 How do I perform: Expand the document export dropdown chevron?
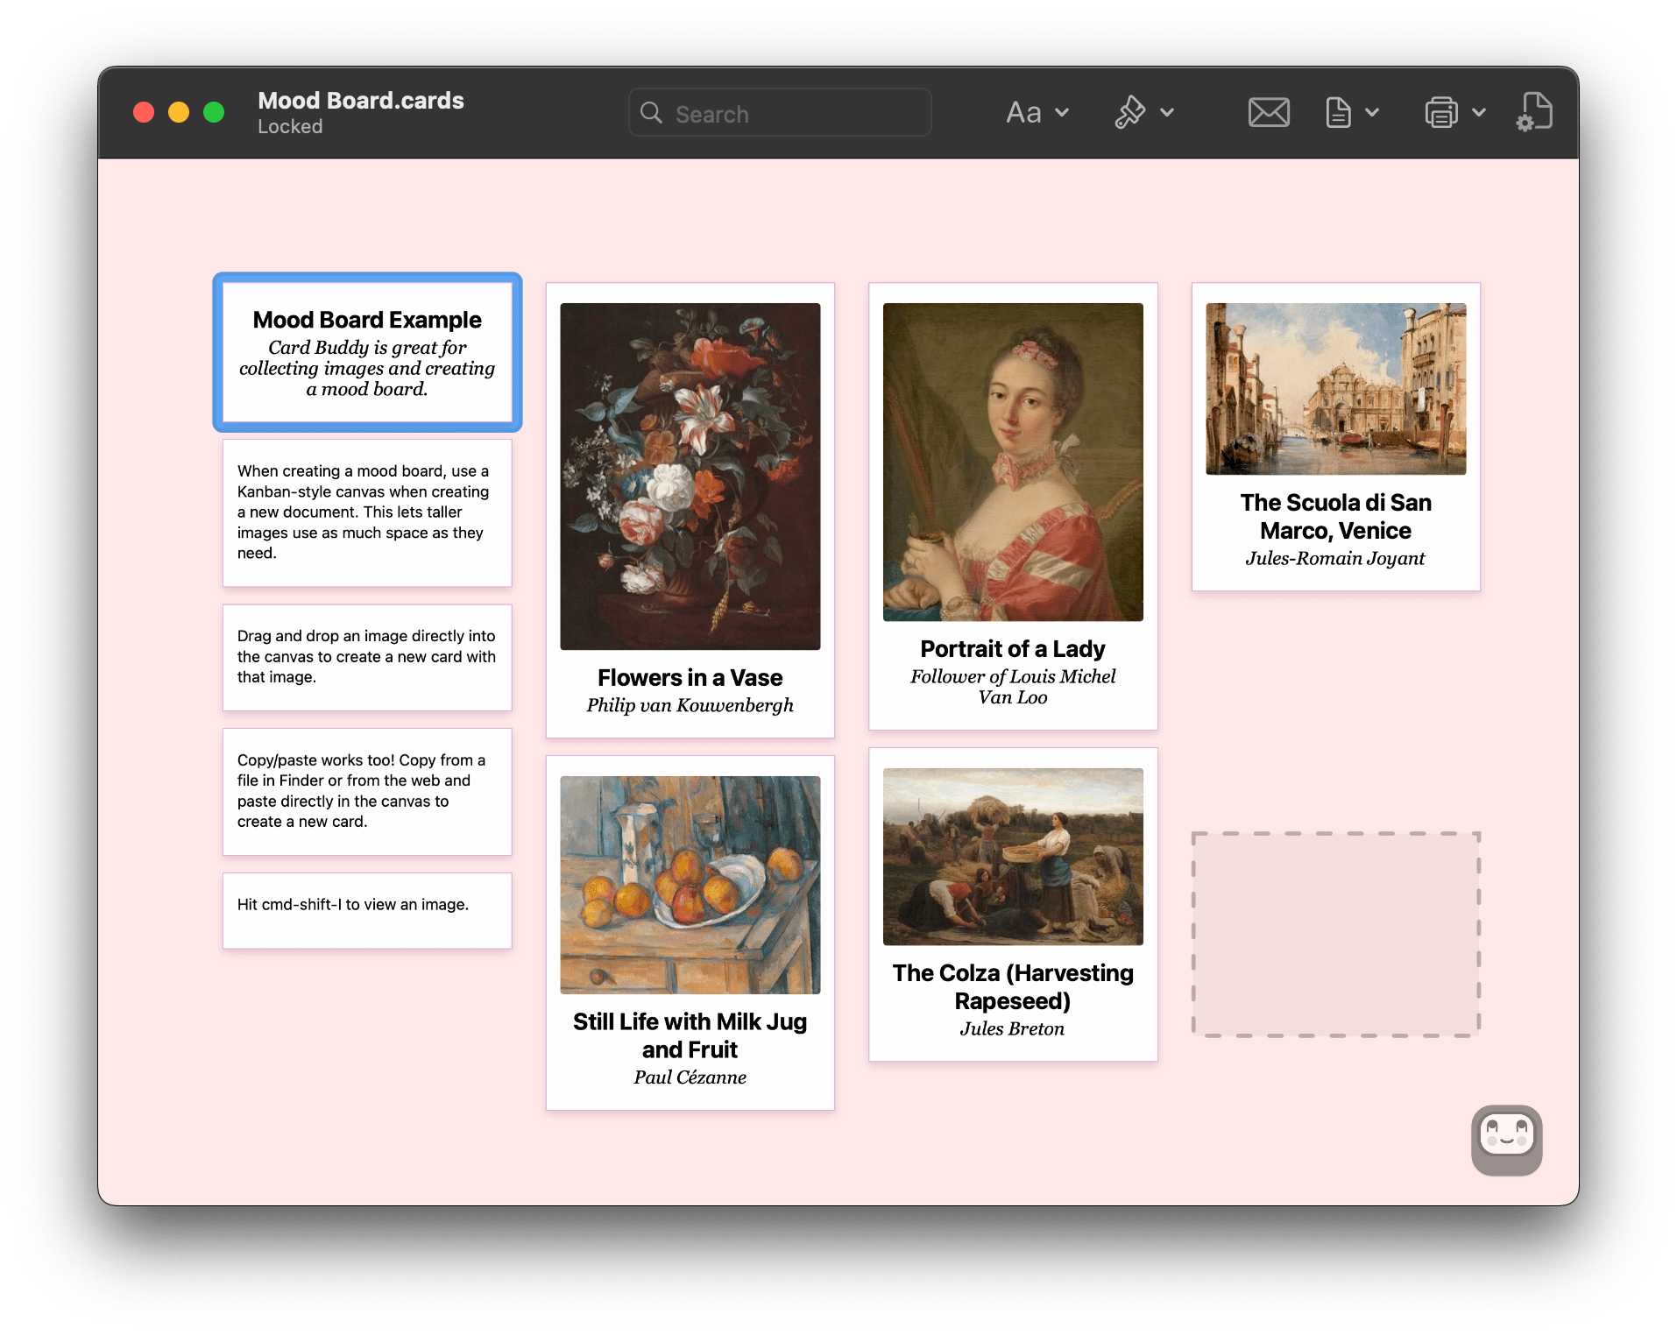(x=1372, y=113)
